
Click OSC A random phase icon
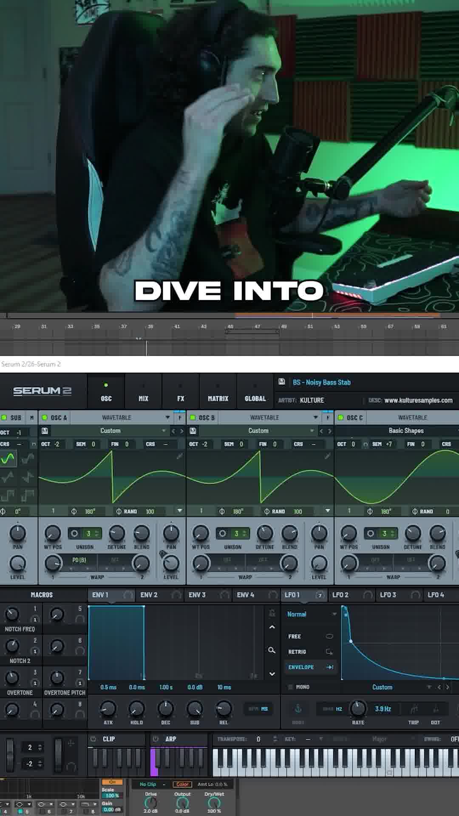pyautogui.click(x=119, y=511)
